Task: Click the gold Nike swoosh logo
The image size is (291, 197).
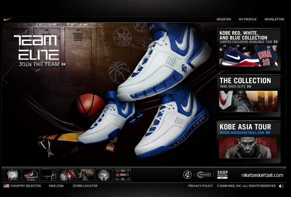Action: coord(7,19)
